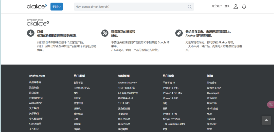The height and width of the screenshot is (132, 274).
Task: Open the 情人节礼物 link
Action: tap(124, 119)
